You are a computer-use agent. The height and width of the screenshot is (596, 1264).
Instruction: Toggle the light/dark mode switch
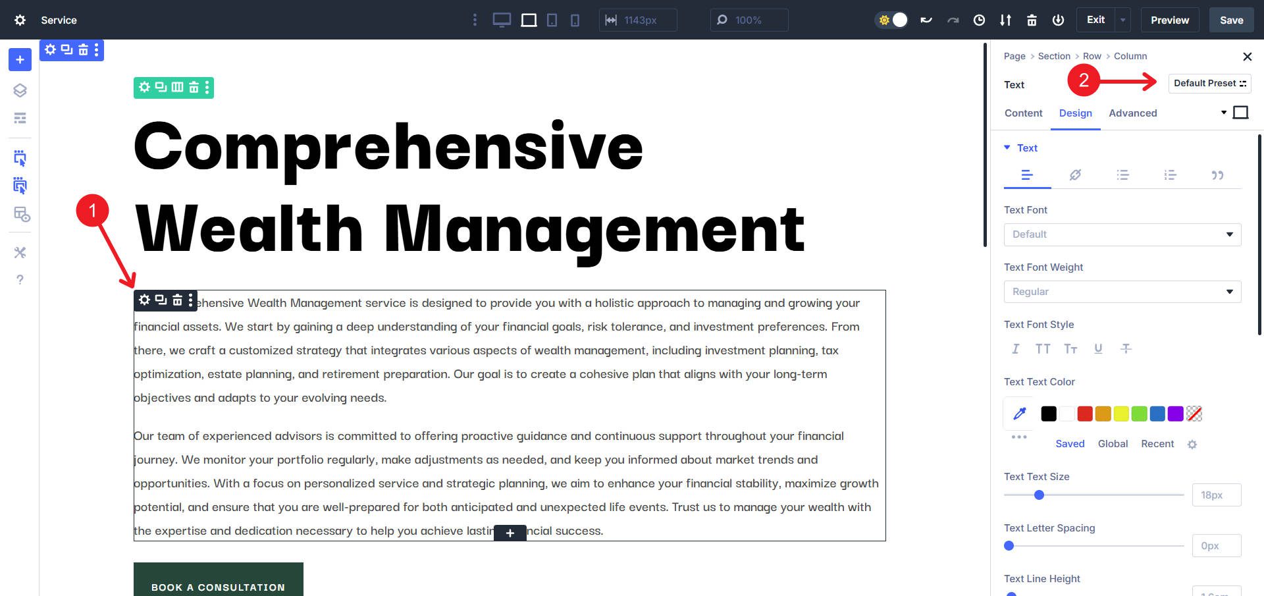point(892,20)
